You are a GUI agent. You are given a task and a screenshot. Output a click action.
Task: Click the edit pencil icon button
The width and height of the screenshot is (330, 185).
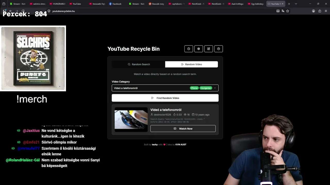[209, 49]
